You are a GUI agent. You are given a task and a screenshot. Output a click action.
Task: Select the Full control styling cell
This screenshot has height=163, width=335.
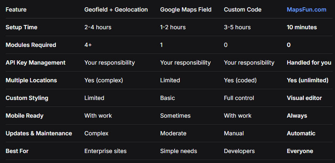[x=239, y=98]
